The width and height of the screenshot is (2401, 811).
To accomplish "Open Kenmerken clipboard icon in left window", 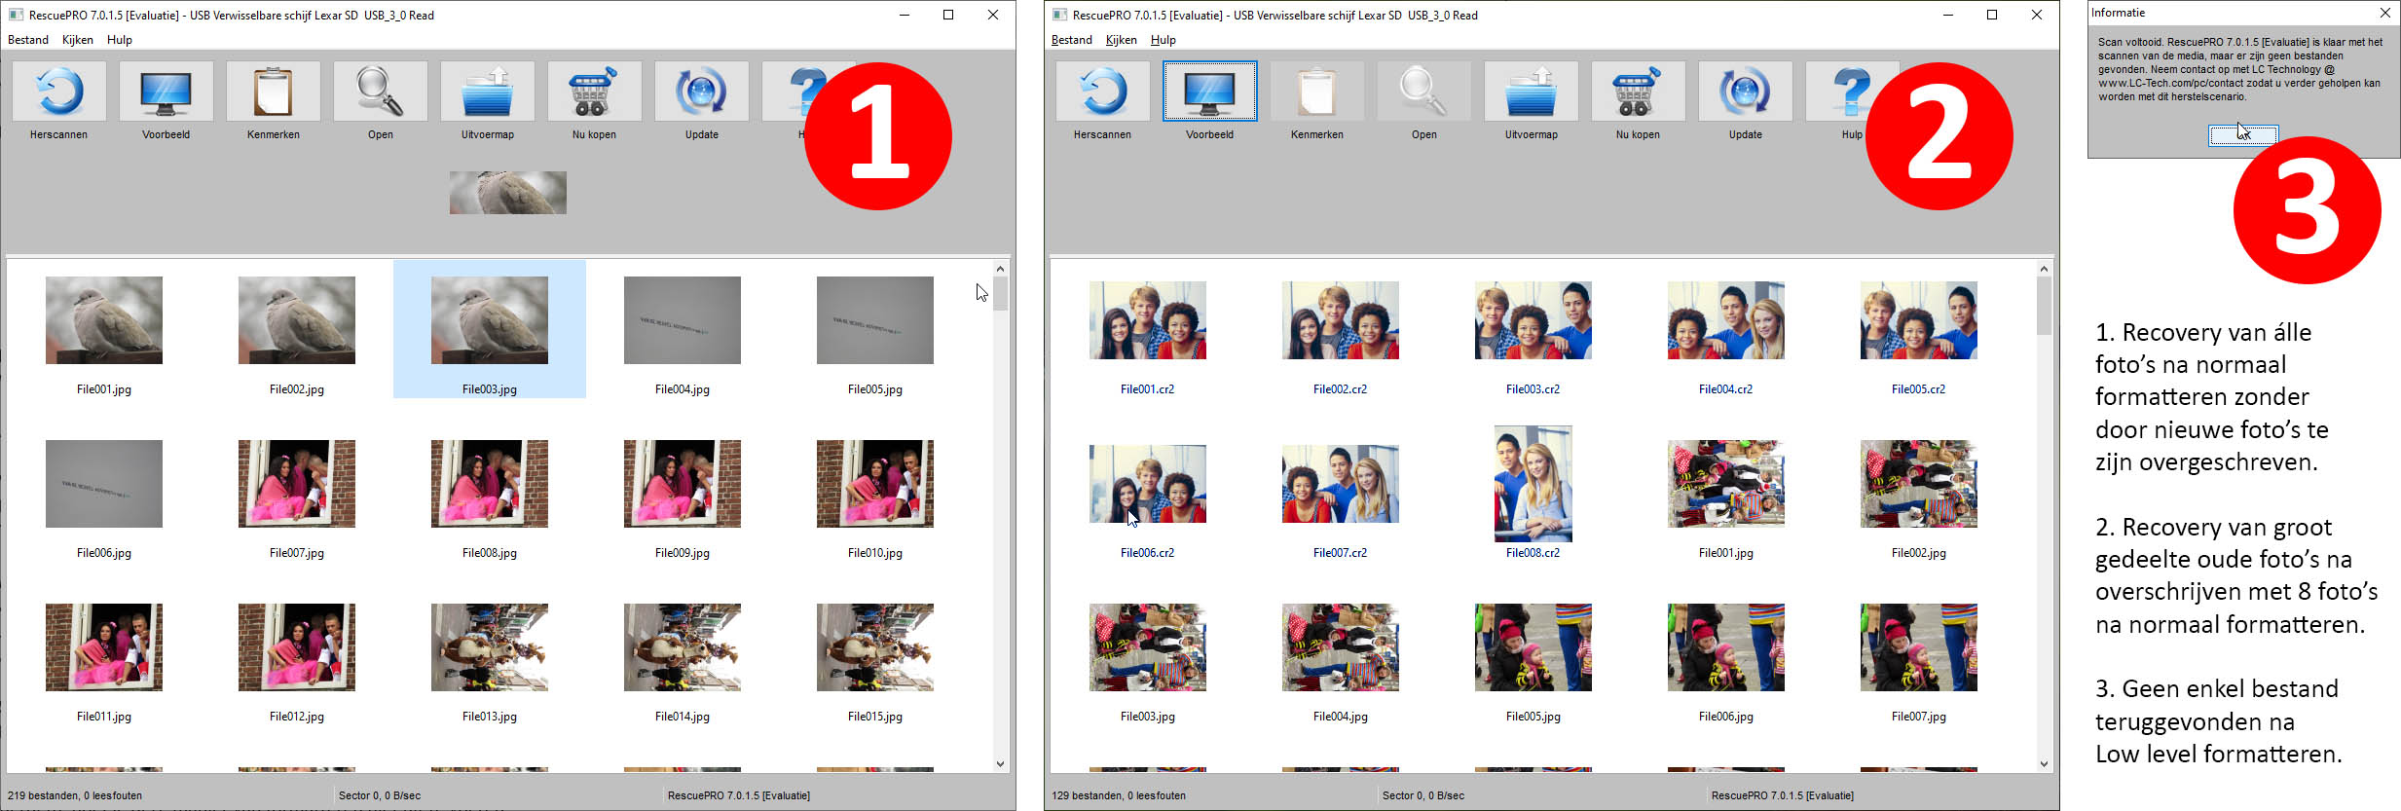I will click(274, 92).
